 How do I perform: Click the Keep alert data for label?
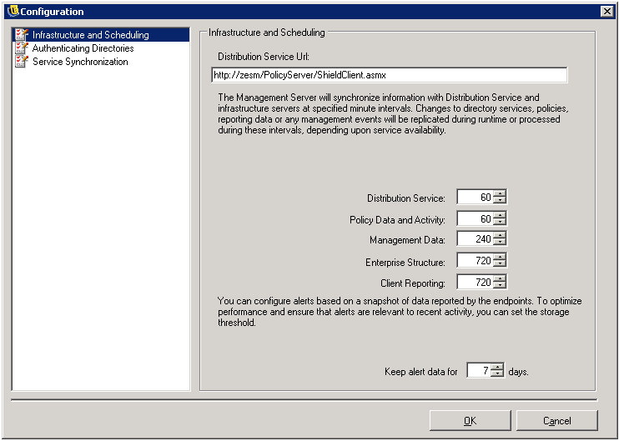coord(420,372)
